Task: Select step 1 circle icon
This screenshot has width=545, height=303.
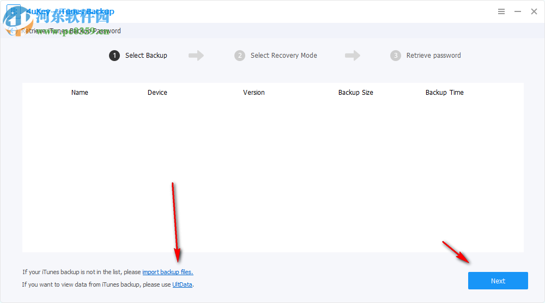Action: pyautogui.click(x=114, y=56)
